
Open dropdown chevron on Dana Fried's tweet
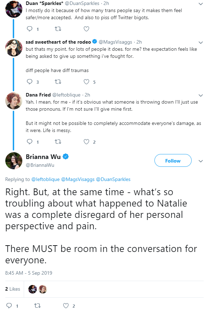(x=201, y=95)
